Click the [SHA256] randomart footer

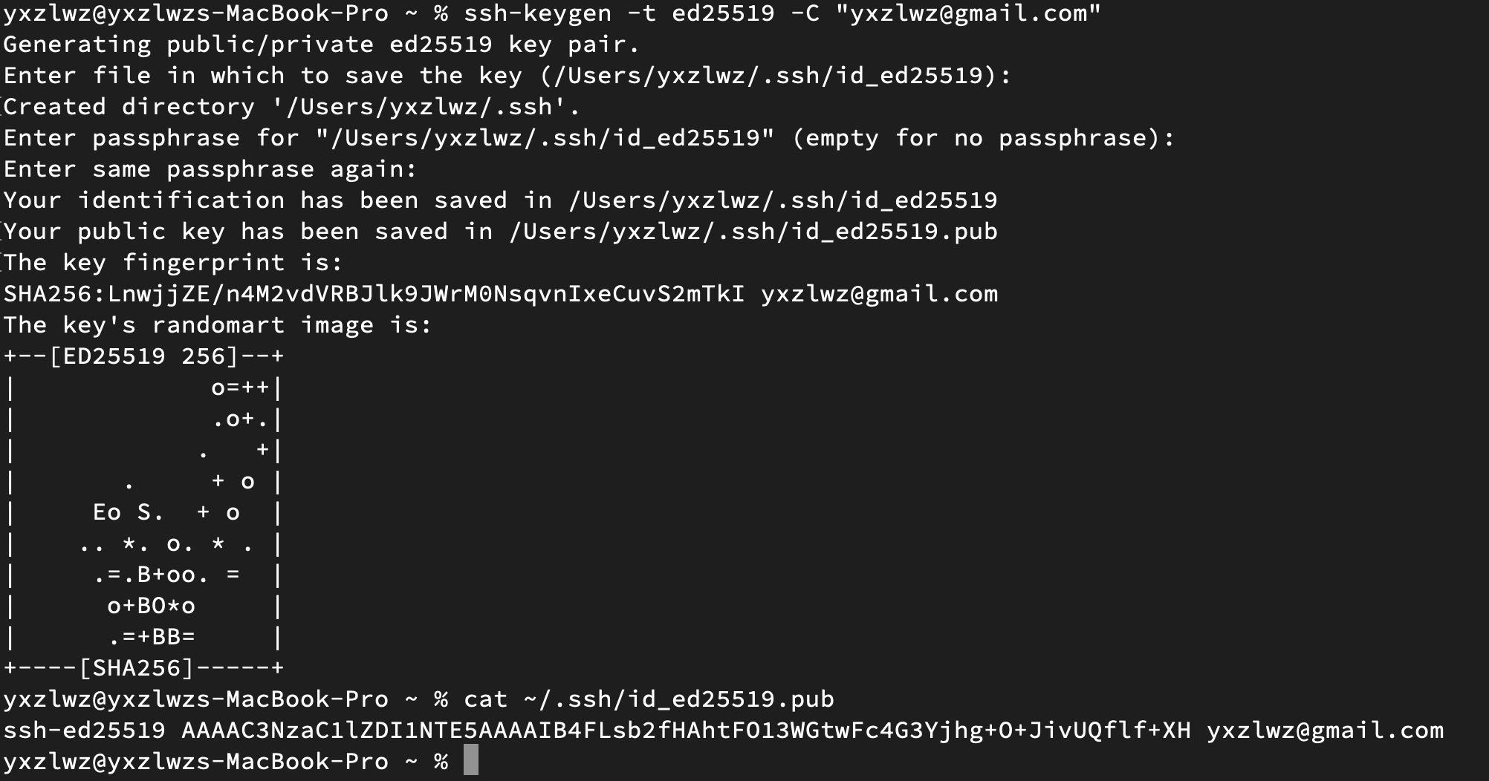(x=136, y=668)
